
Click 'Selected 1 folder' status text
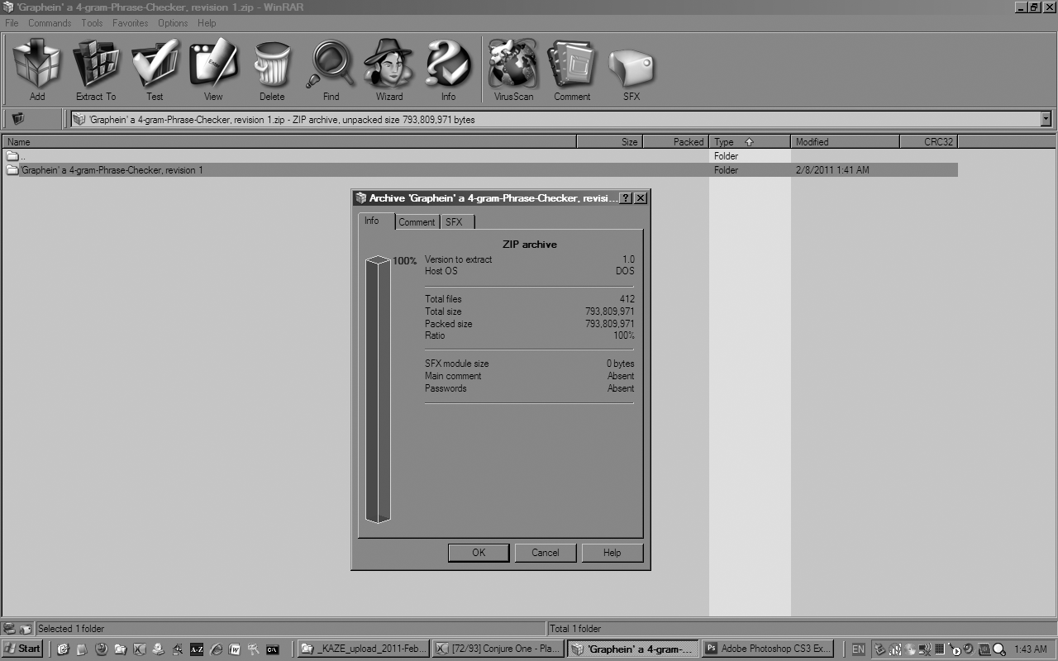coord(71,629)
